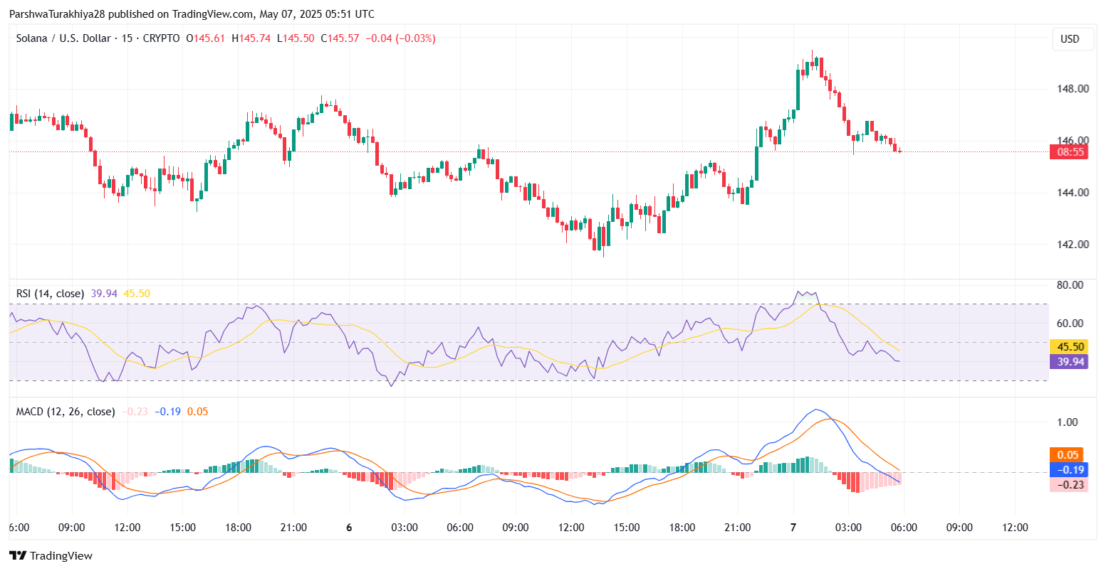Click the yellow 45.50 RSI average tag
The width and height of the screenshot is (1106, 571).
pyautogui.click(x=1070, y=347)
